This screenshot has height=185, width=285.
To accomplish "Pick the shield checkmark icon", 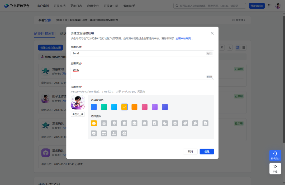I will pos(94,133).
